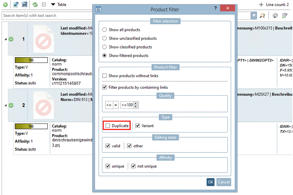Close the Product filter dialog
The image size is (293, 195).
[x=228, y=8]
